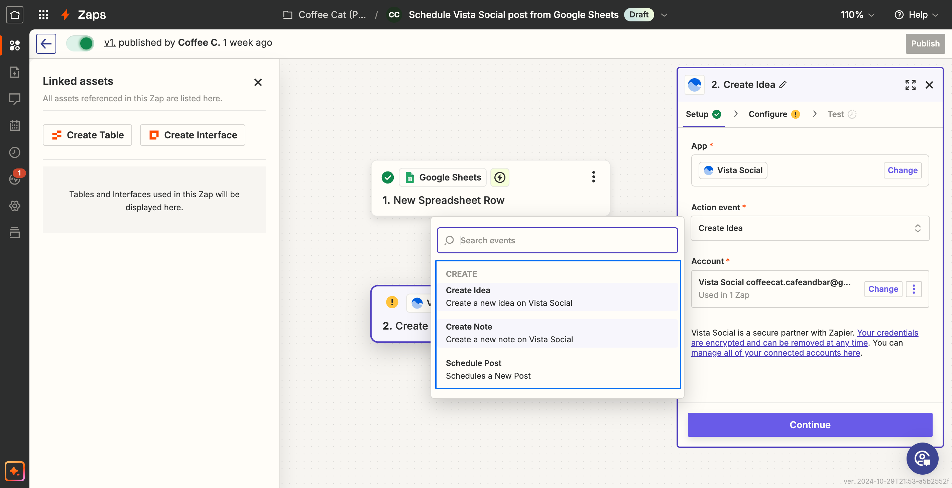Viewport: 952px width, 488px height.
Task: Open the calendar schedule sidebar icon
Action: tap(14, 126)
